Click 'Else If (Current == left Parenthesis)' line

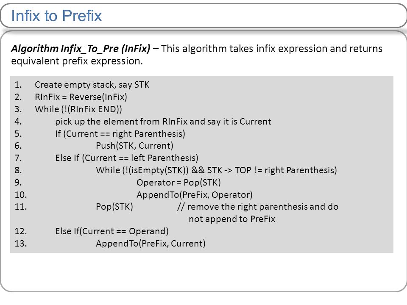(x=127, y=158)
